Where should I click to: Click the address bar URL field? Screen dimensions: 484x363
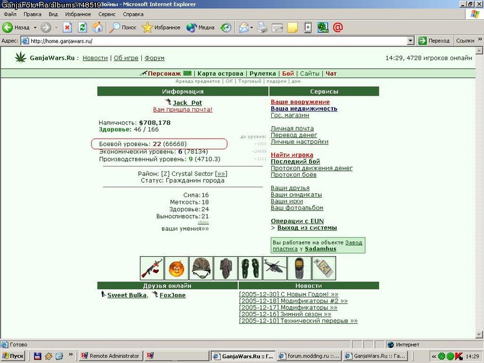pos(218,40)
